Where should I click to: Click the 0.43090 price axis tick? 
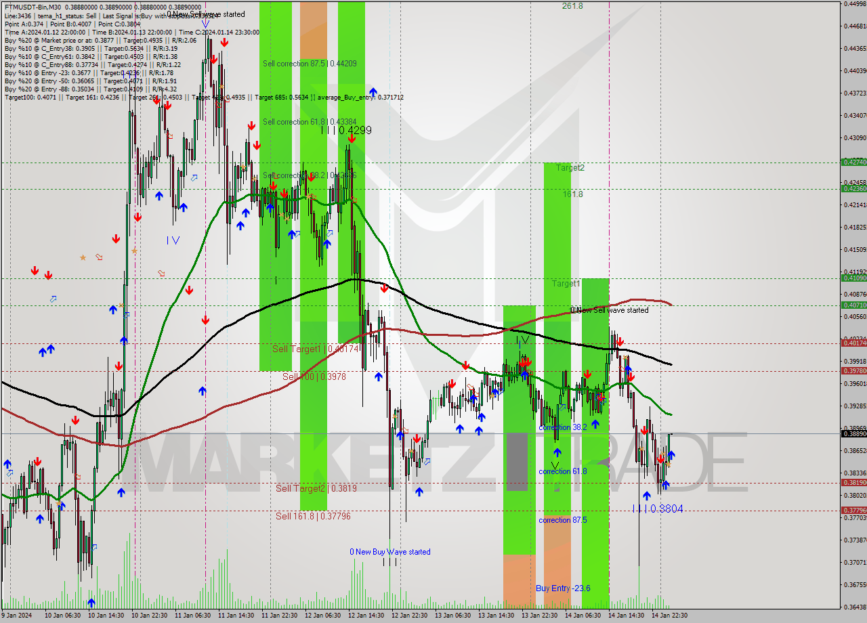coord(855,137)
